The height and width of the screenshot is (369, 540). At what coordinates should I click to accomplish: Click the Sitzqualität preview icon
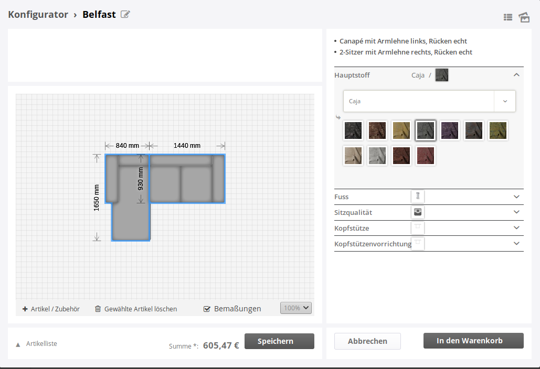[x=418, y=212]
